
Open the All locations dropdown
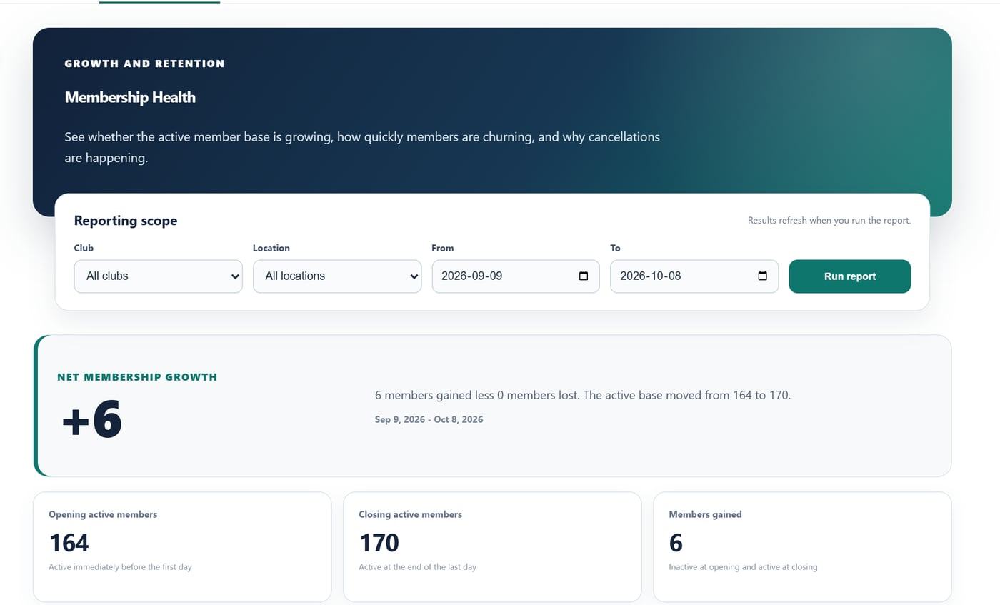337,276
